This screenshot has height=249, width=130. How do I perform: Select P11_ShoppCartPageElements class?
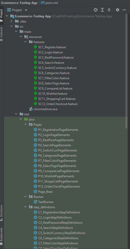coord(58,181)
